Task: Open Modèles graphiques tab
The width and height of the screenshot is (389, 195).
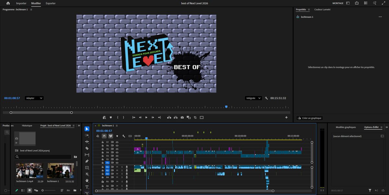Action: coord(346,127)
